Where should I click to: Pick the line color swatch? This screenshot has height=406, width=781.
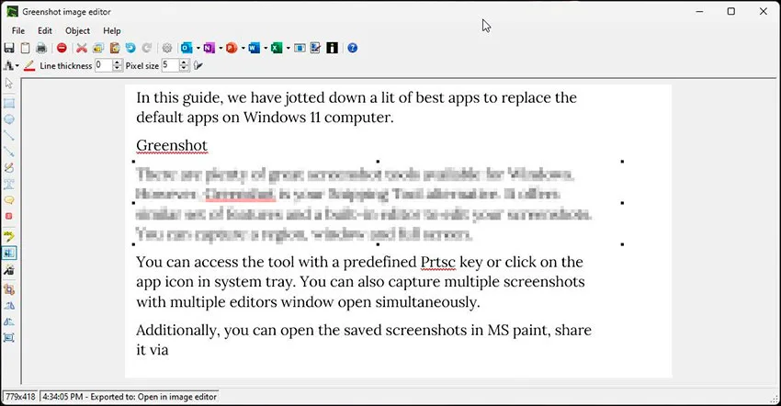pos(29,65)
